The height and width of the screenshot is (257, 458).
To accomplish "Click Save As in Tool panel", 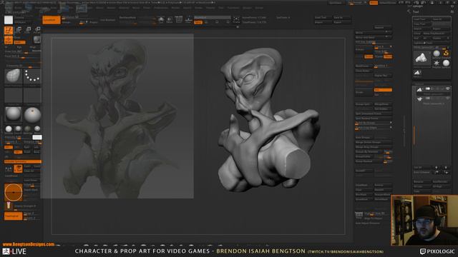I will click(x=441, y=19).
